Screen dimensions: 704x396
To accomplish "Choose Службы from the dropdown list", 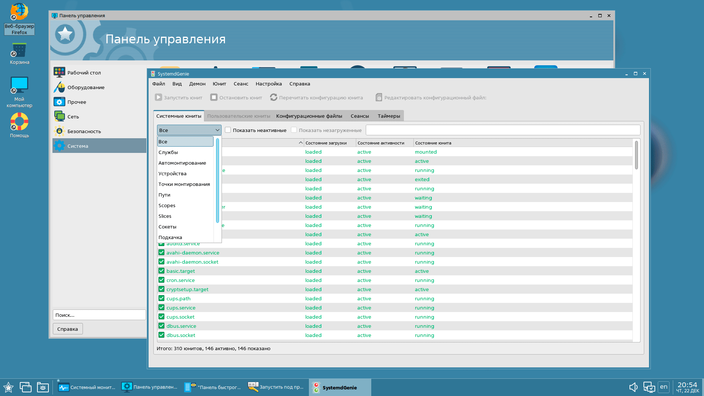I will (x=168, y=153).
